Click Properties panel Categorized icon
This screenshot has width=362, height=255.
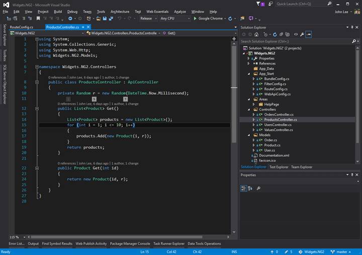point(243,188)
